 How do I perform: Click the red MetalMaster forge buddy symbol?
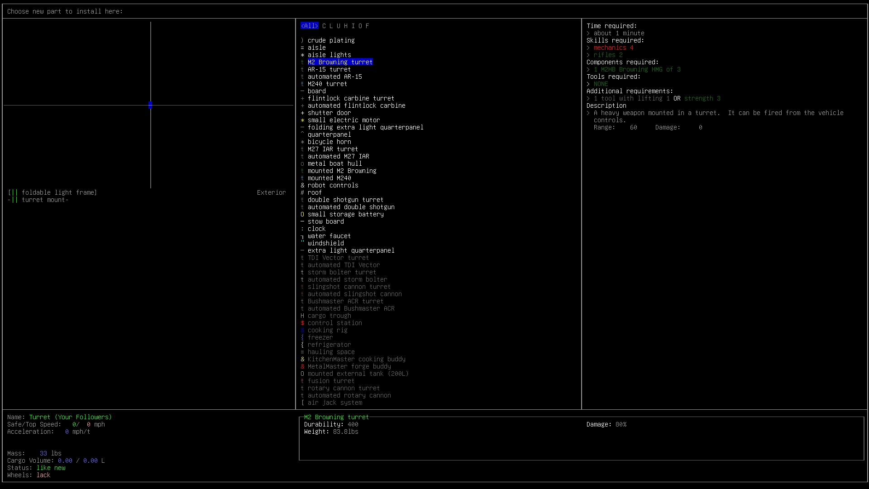tap(302, 366)
